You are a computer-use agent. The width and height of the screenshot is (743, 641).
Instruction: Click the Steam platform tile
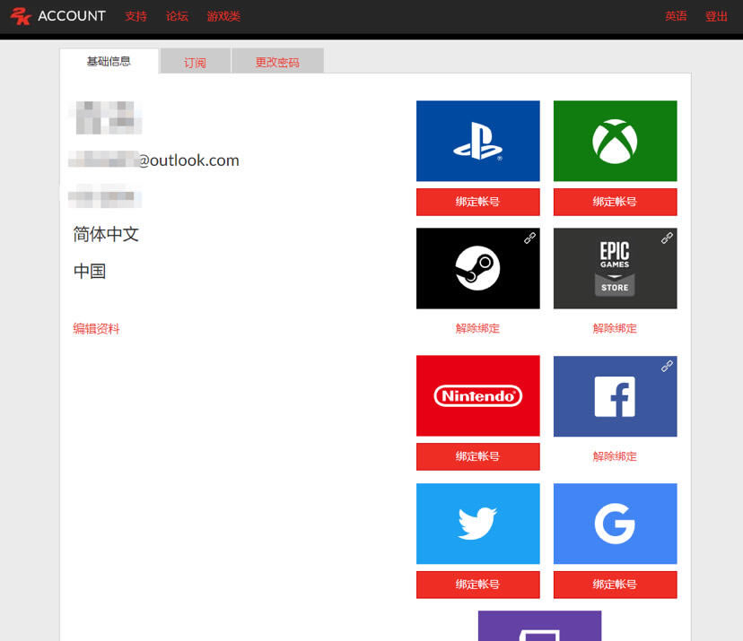click(x=477, y=268)
